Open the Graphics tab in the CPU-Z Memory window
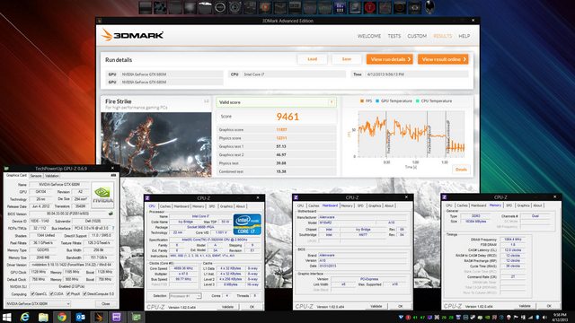This screenshot has height=323, width=575. 523,205
